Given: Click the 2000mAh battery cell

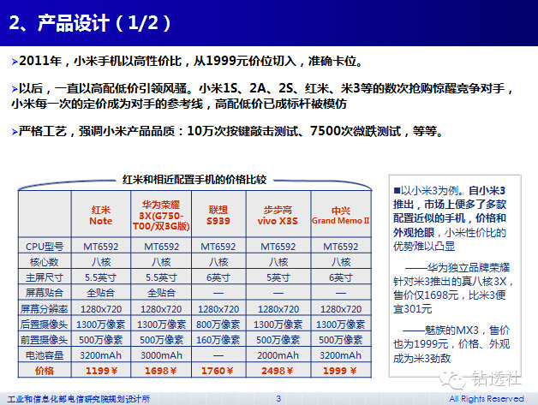Looking at the screenshot, I should pyautogui.click(x=278, y=355).
